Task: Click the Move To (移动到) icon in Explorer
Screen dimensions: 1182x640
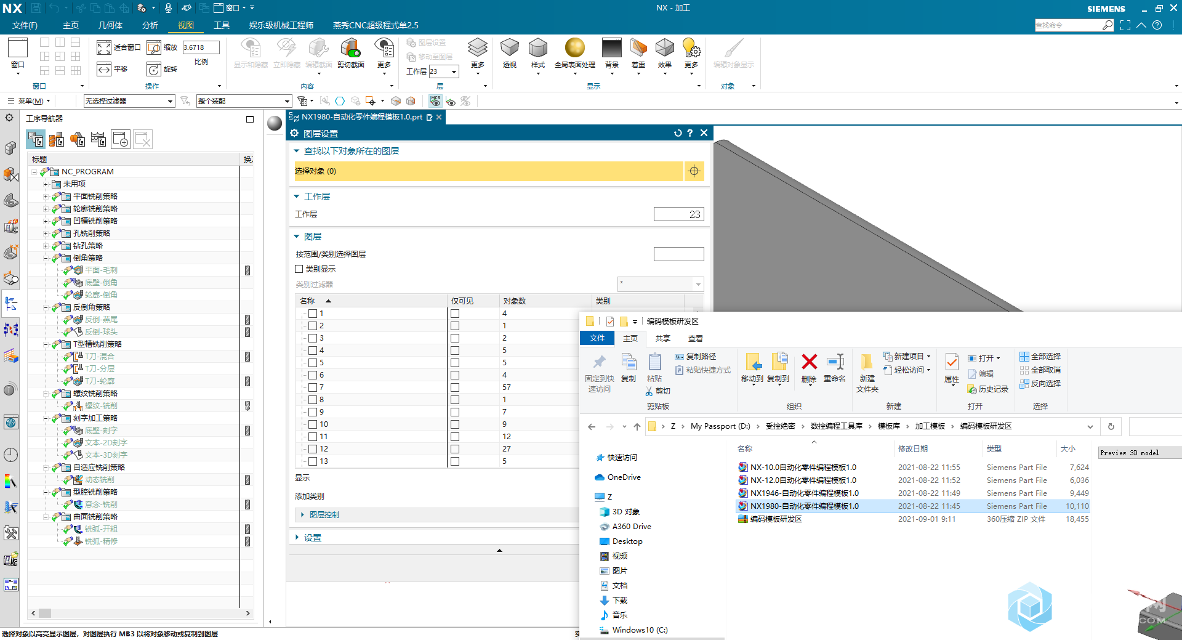Action: (753, 362)
